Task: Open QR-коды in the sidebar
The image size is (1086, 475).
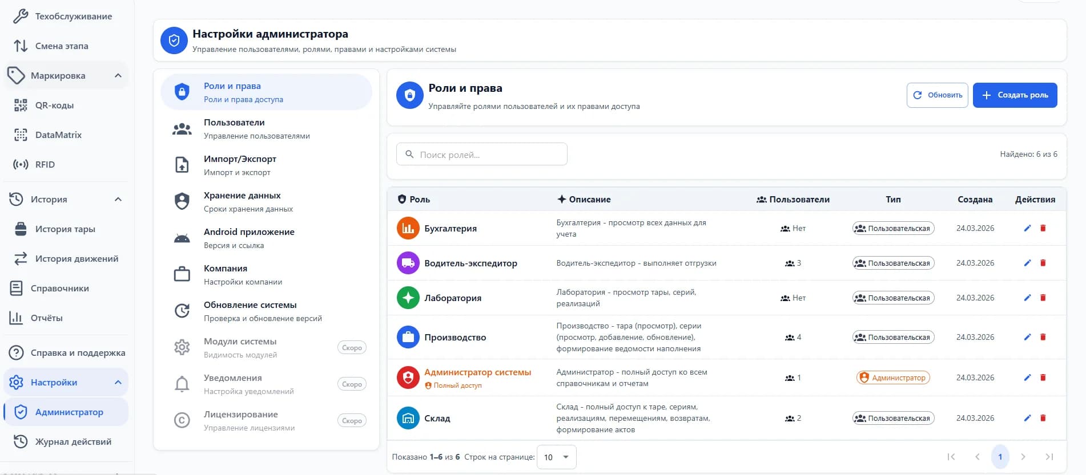Action: coord(66,105)
